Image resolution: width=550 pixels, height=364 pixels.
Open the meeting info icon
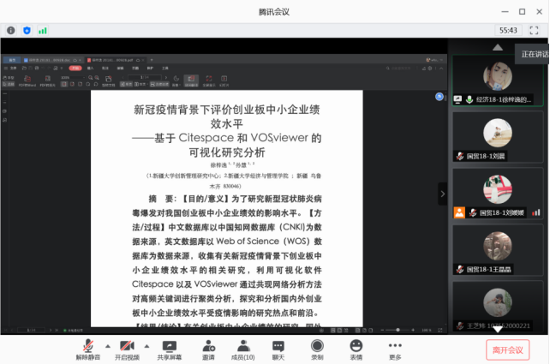[x=11, y=31]
